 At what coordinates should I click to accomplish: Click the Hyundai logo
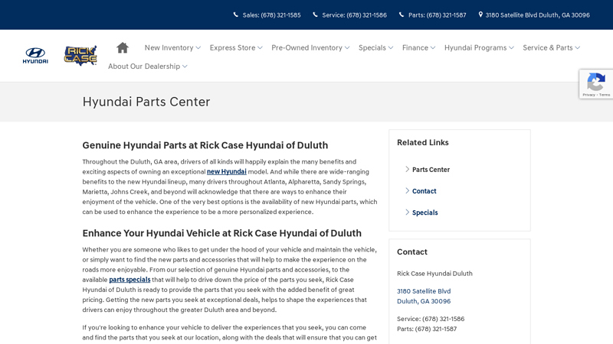click(35, 55)
